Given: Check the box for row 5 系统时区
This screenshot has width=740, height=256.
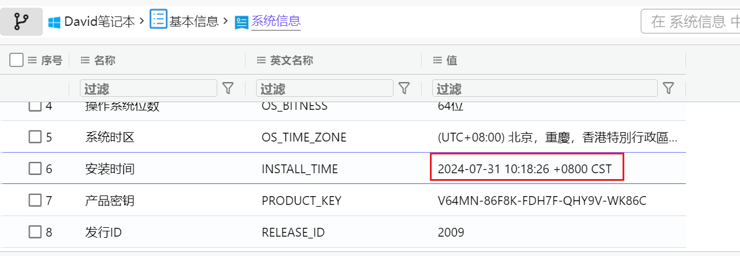Looking at the screenshot, I should [x=35, y=137].
